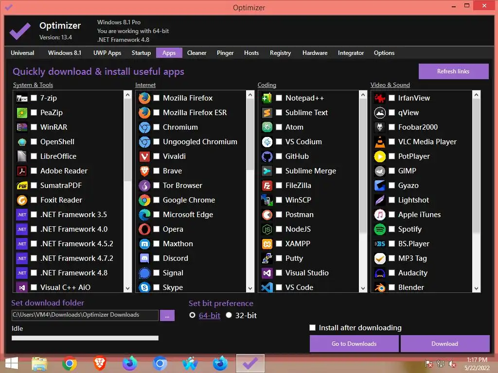Click the Refresh links button

[x=453, y=71]
